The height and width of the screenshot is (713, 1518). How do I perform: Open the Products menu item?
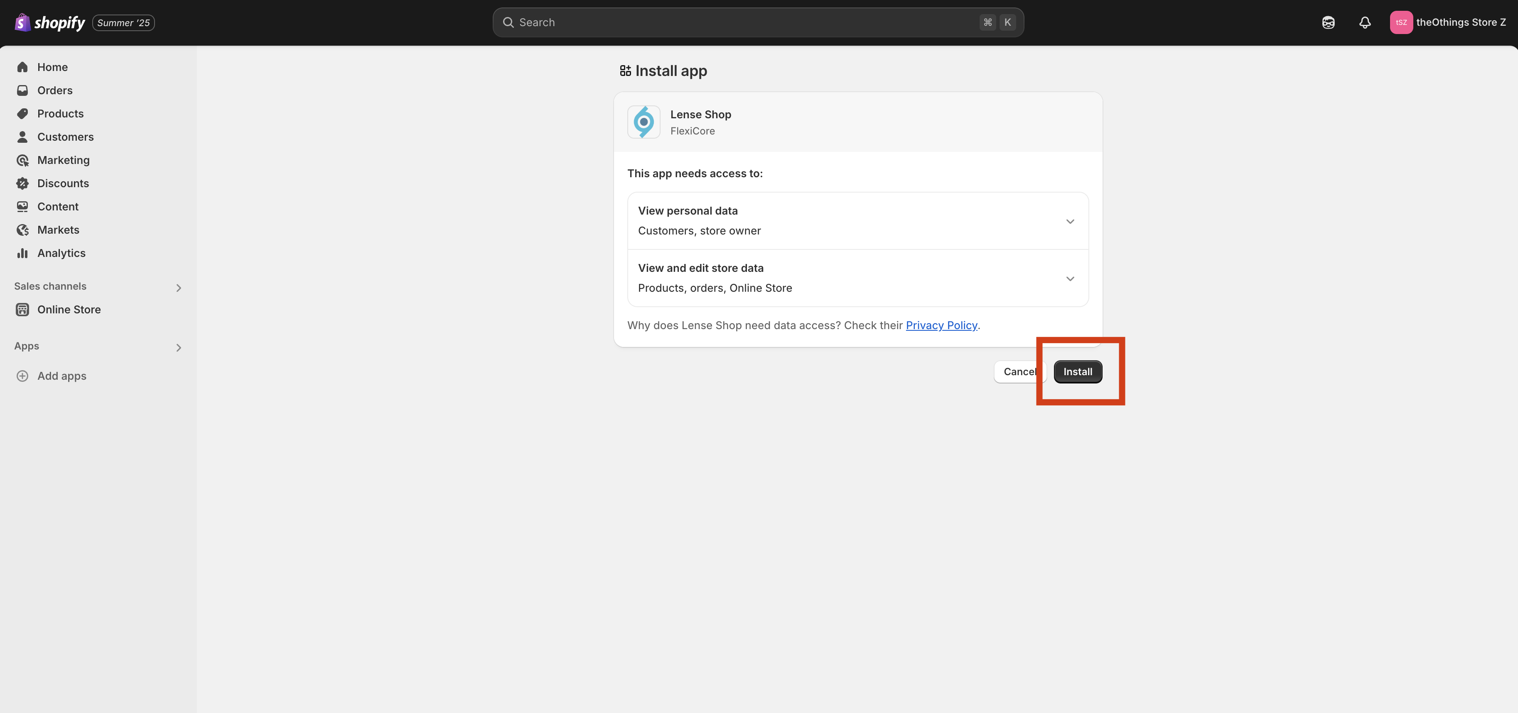point(60,114)
